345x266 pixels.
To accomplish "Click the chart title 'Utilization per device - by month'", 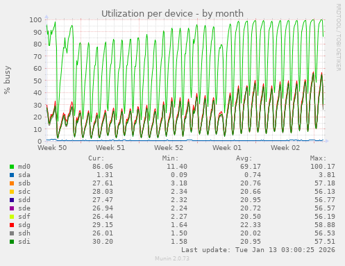I will pyautogui.click(x=172, y=14).
